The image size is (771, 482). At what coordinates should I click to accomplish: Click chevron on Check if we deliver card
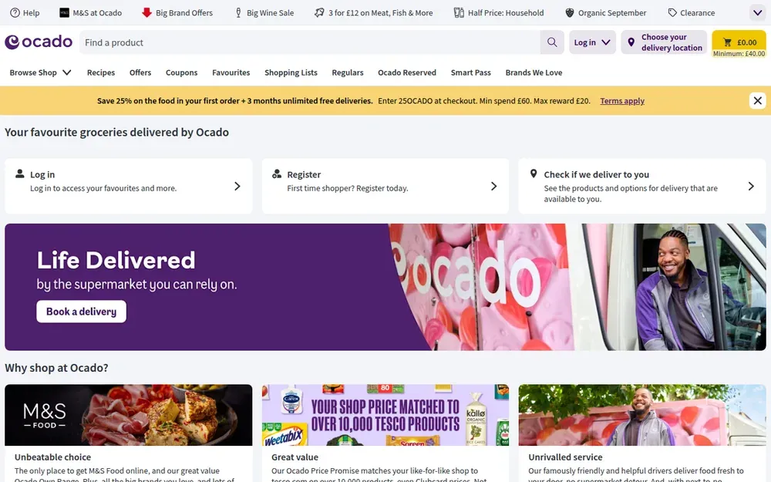(751, 186)
